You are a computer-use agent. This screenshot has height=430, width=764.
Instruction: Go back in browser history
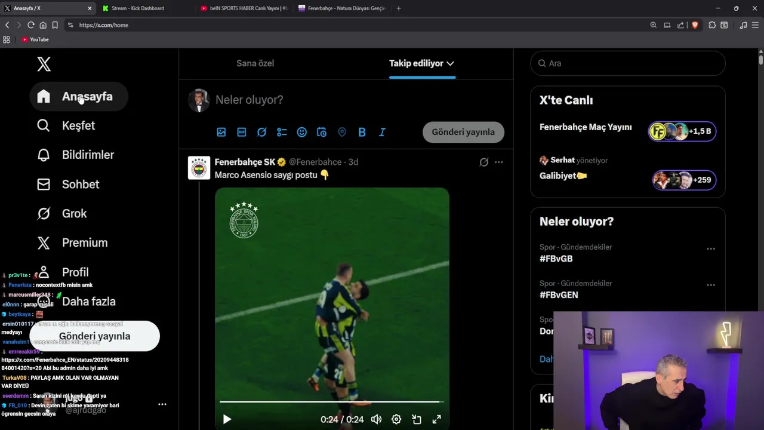[x=7, y=25]
